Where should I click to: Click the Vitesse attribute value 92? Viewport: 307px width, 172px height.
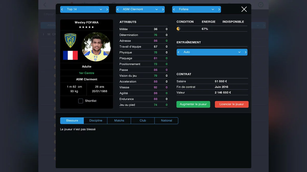[156, 87]
